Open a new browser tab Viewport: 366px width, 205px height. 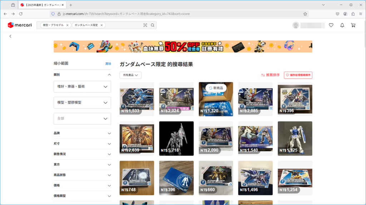pos(71,5)
